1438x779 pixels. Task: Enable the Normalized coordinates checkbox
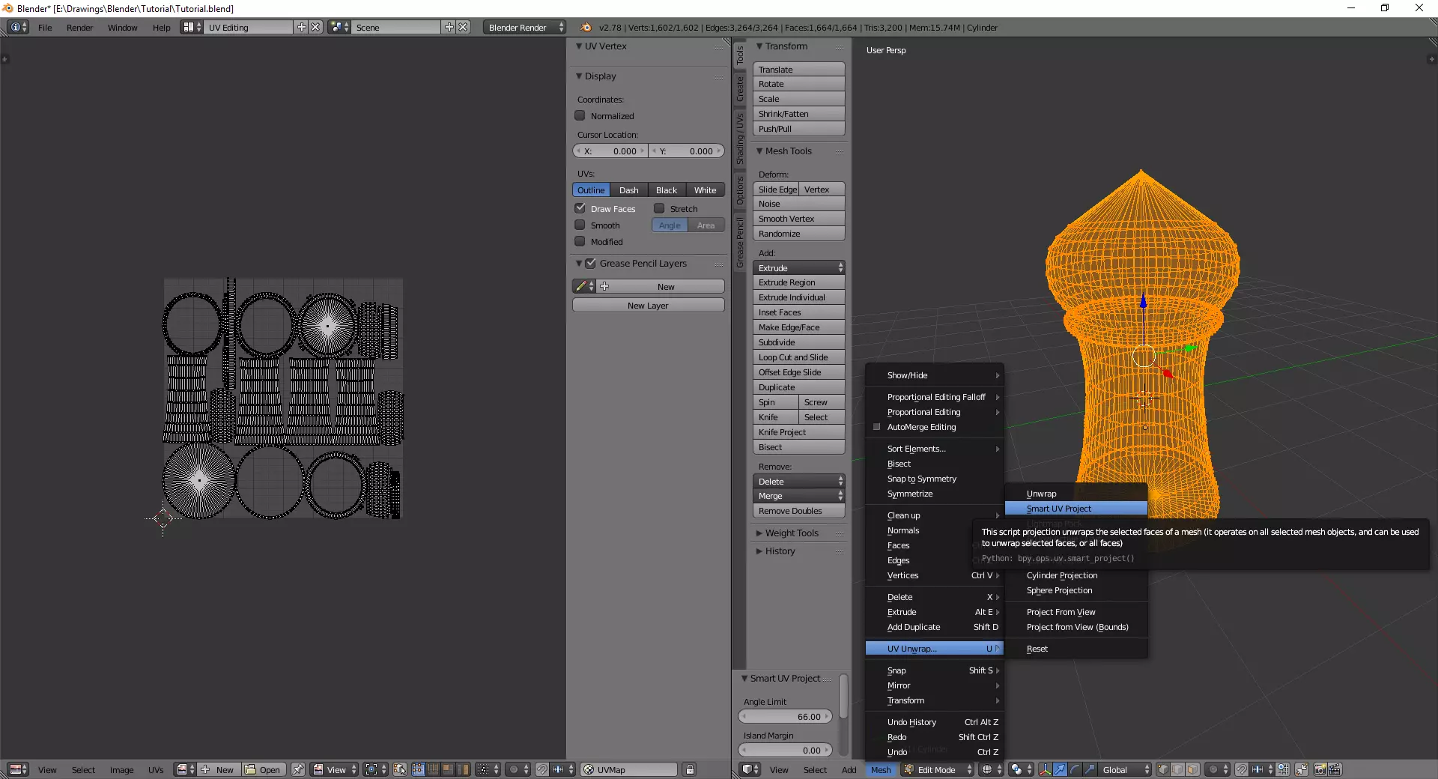click(x=580, y=116)
